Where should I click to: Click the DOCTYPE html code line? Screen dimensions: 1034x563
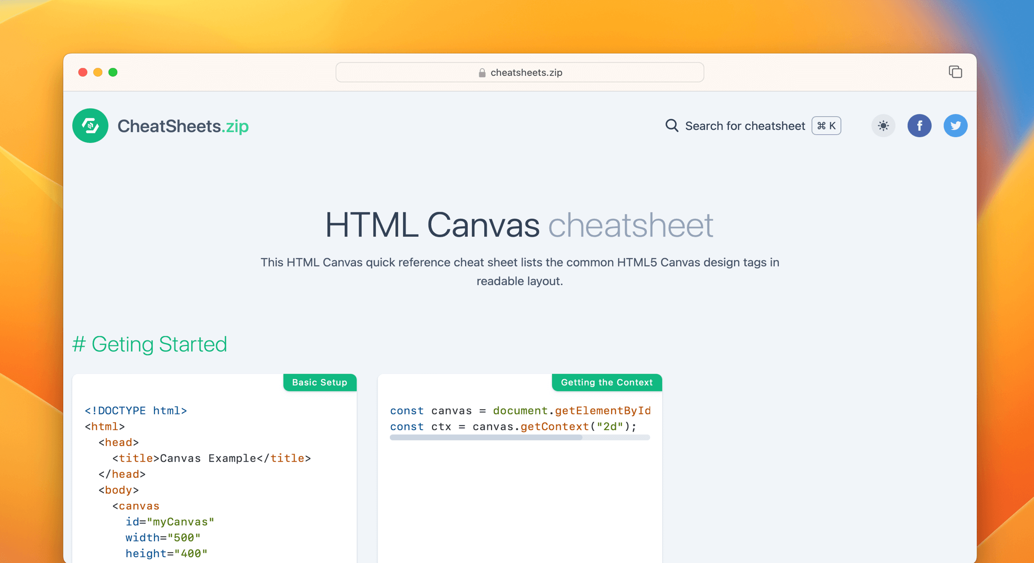tap(135, 410)
